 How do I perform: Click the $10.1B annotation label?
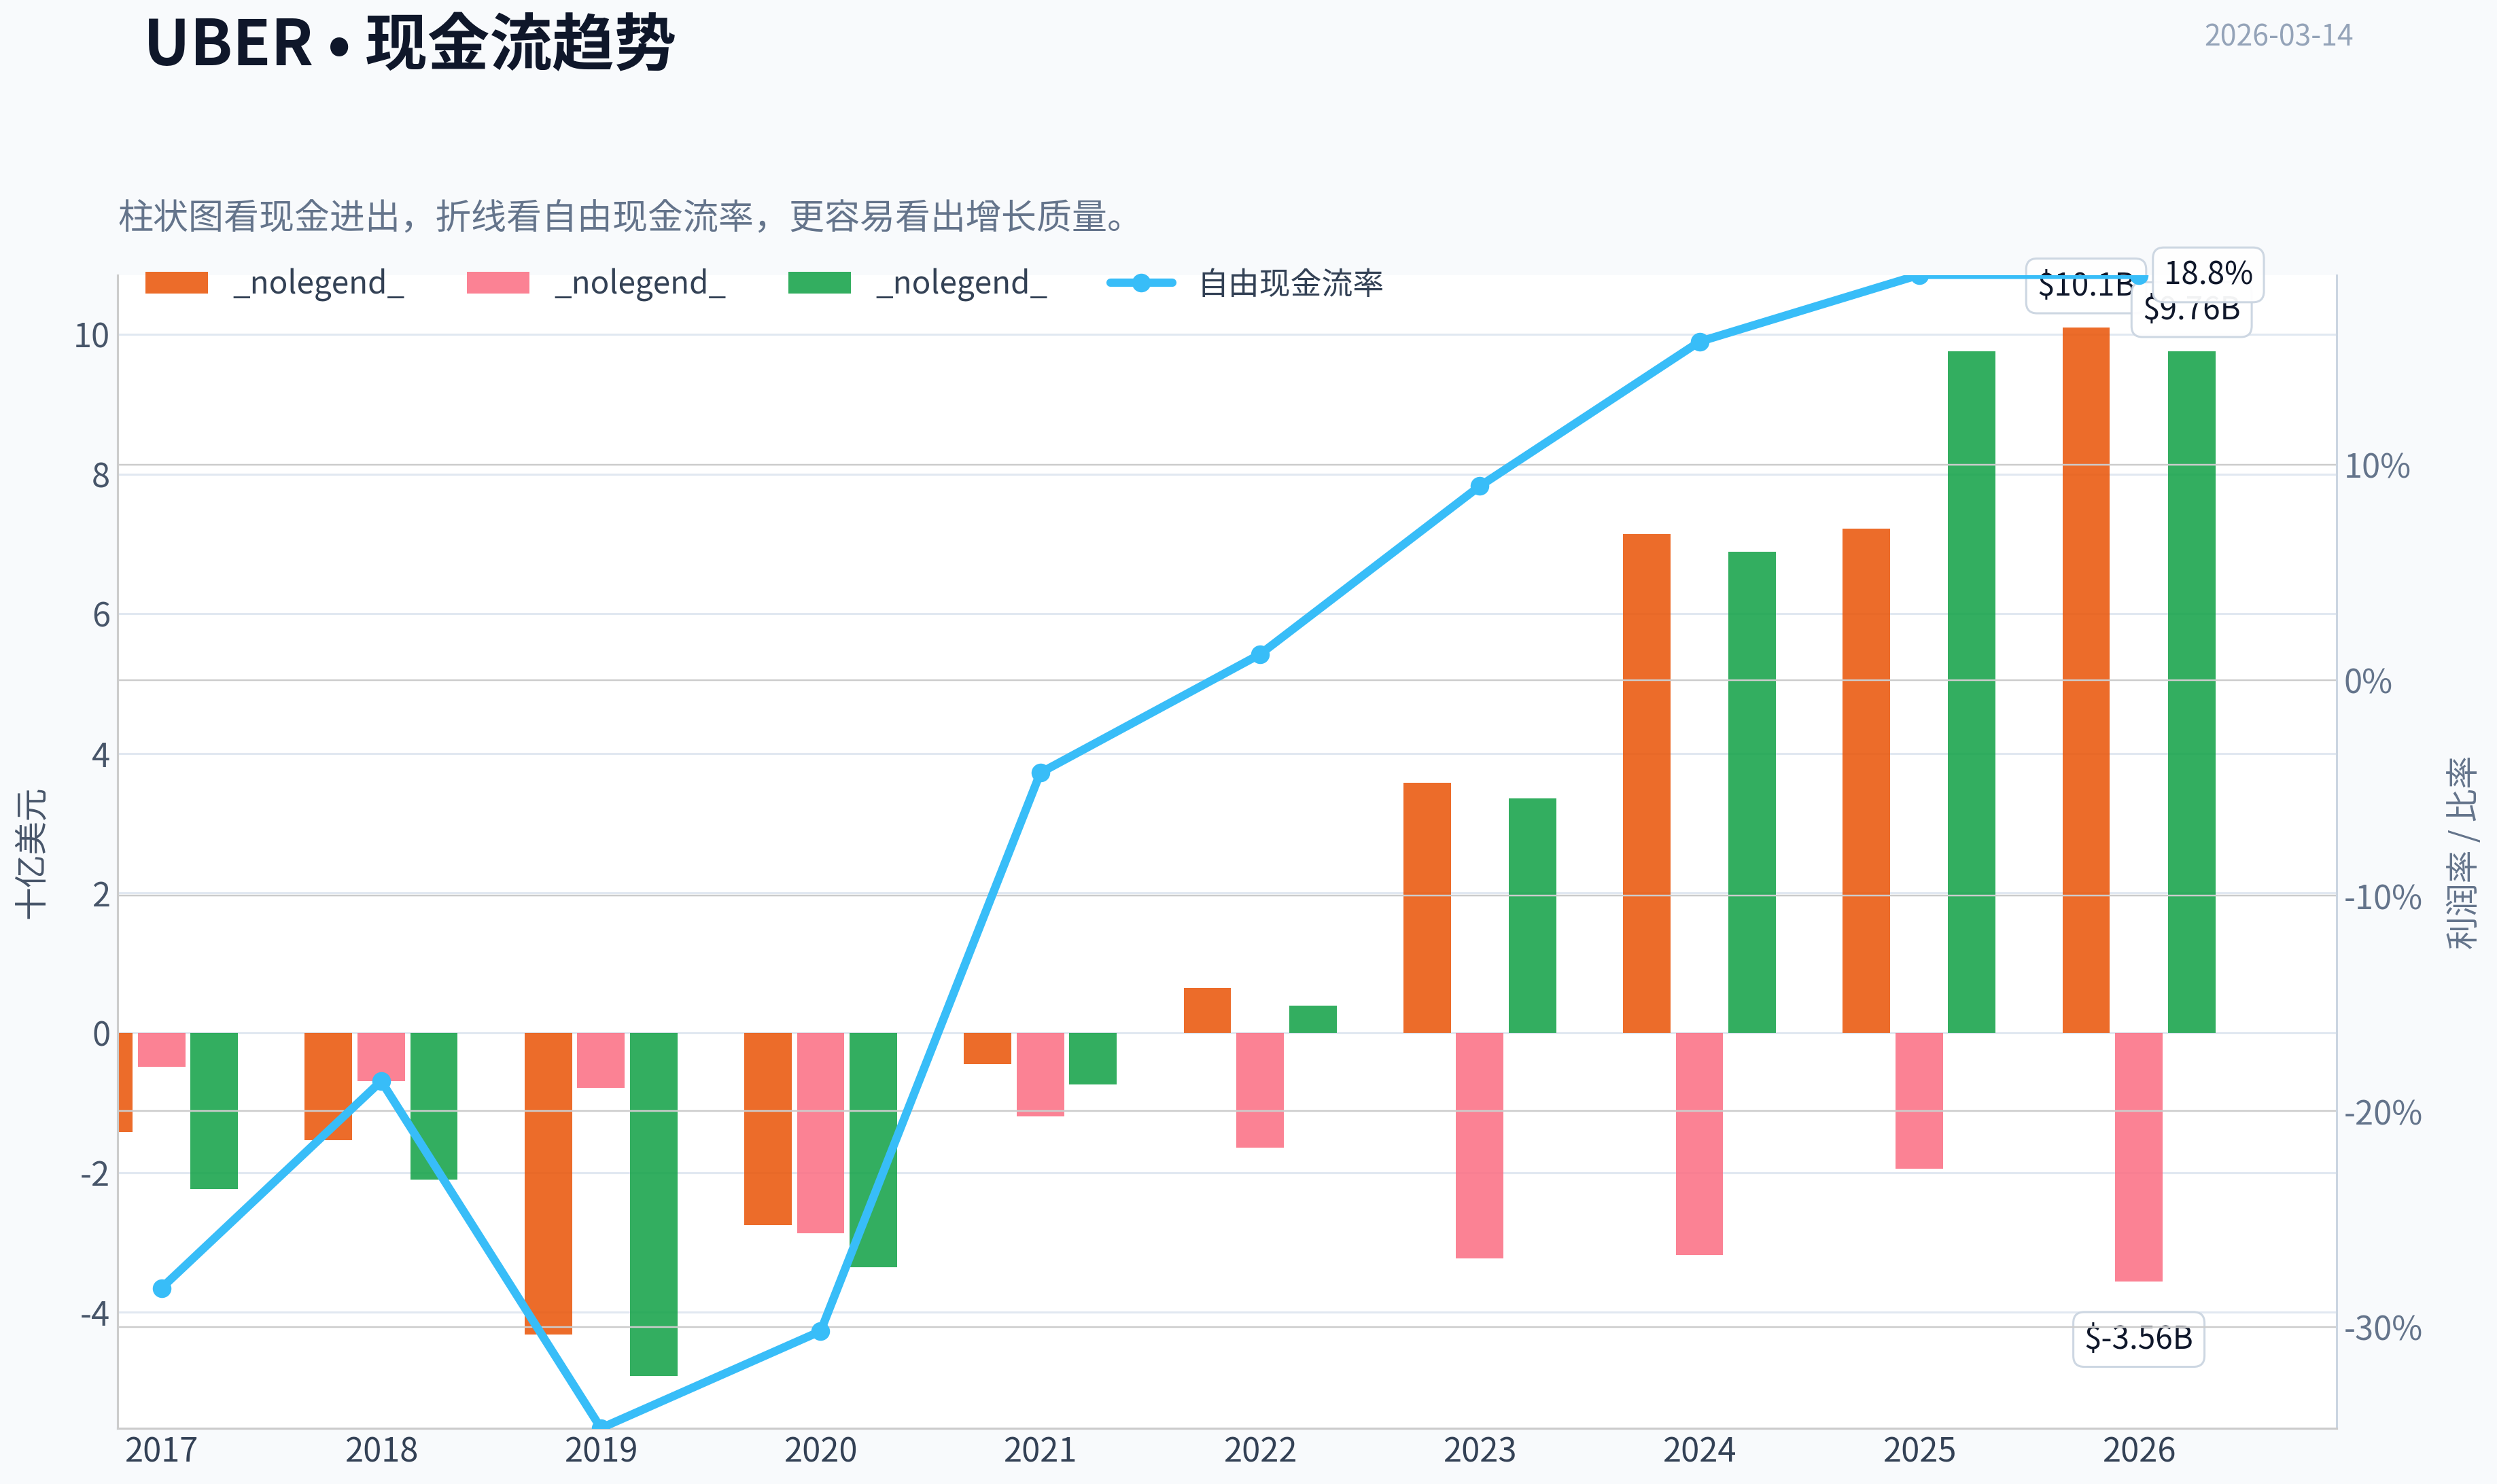pos(2085,285)
